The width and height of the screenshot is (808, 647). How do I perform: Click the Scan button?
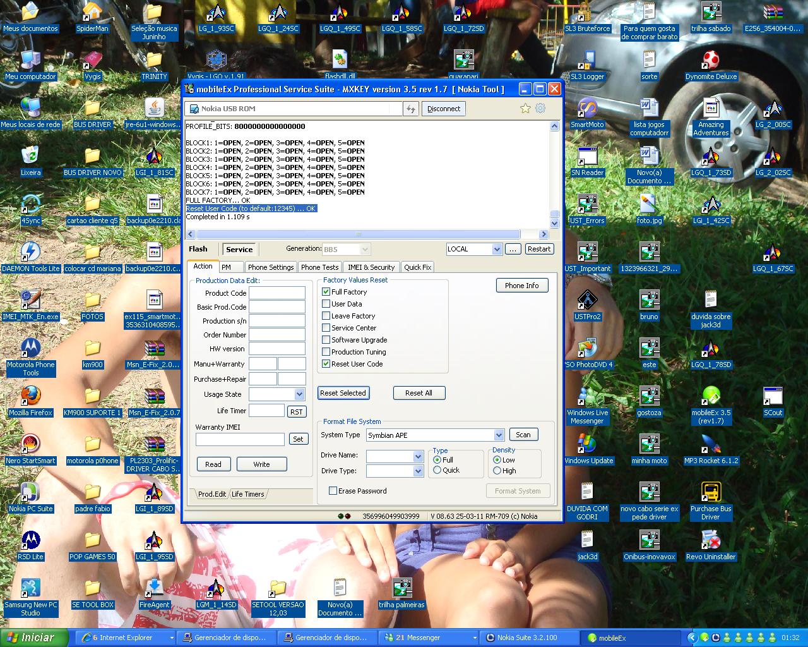pos(523,435)
